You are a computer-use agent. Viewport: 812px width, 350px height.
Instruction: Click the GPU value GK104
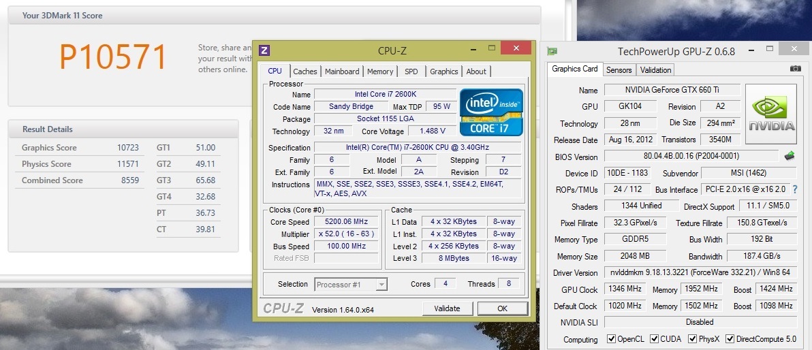pos(630,106)
